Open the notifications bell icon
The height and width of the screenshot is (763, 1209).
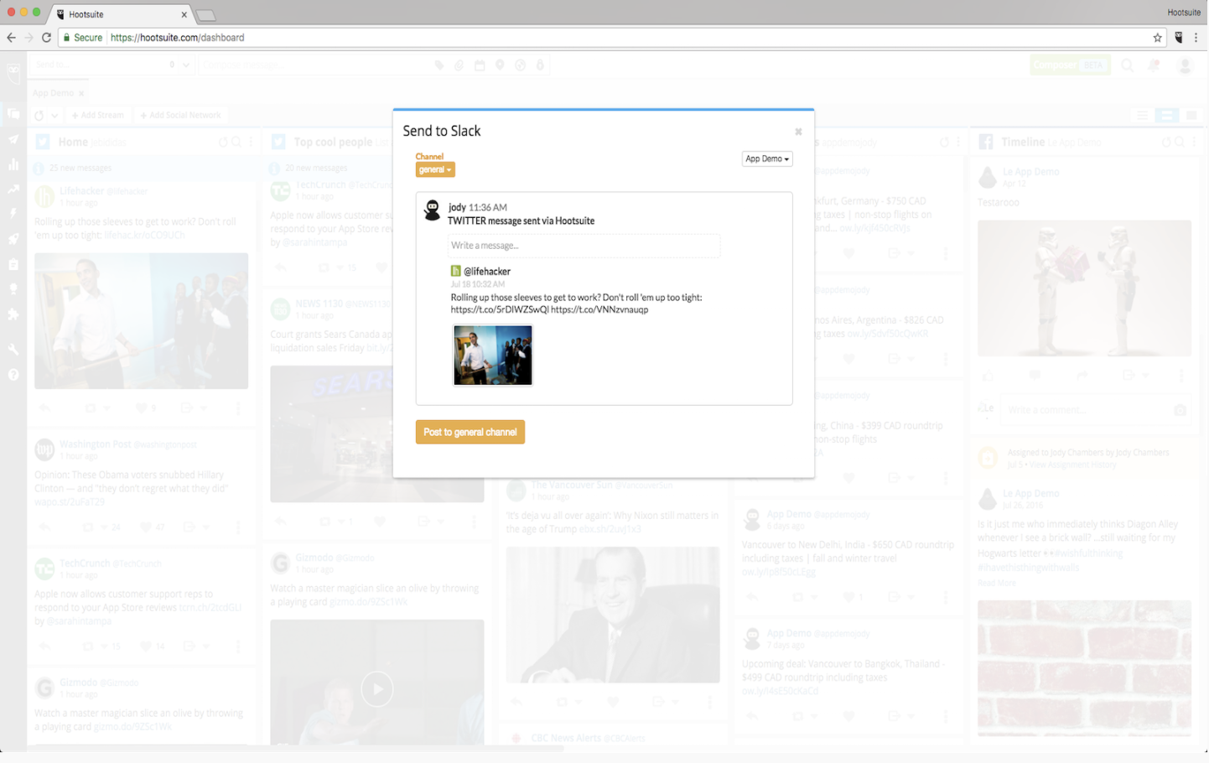pyautogui.click(x=1155, y=65)
